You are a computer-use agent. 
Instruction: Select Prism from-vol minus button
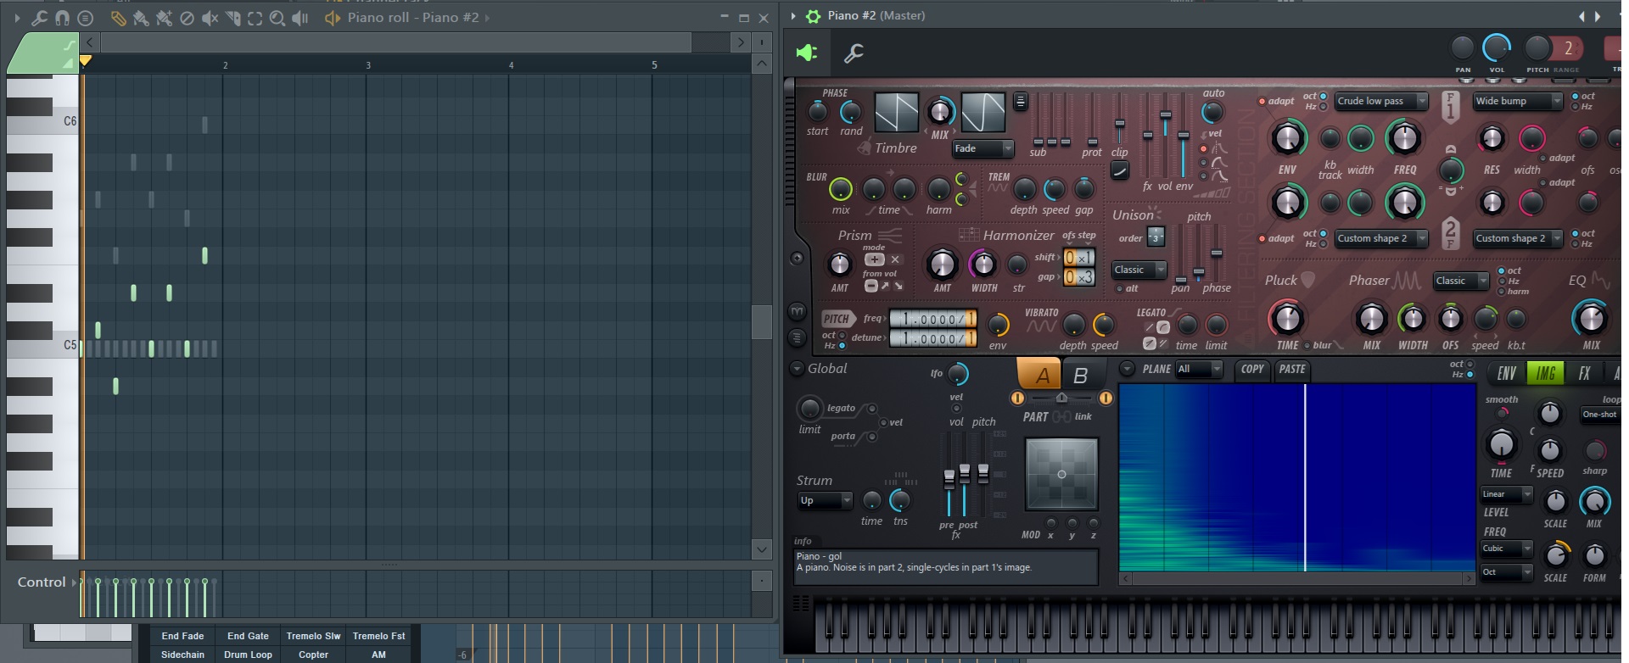(x=871, y=286)
